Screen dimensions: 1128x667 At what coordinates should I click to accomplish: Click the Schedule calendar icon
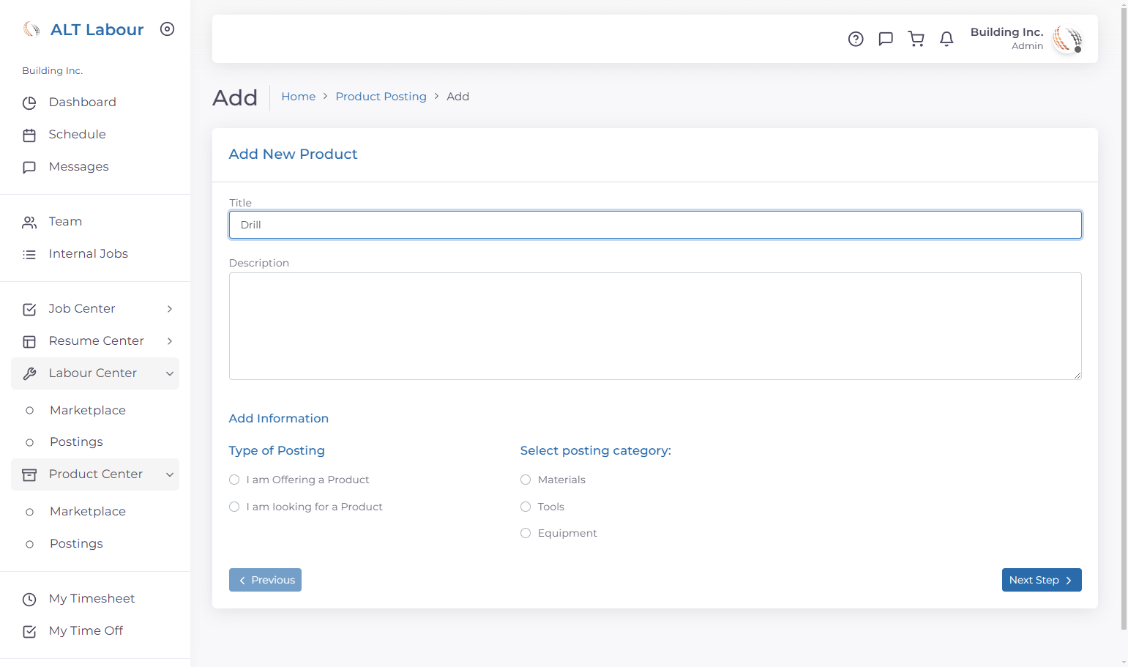point(29,135)
